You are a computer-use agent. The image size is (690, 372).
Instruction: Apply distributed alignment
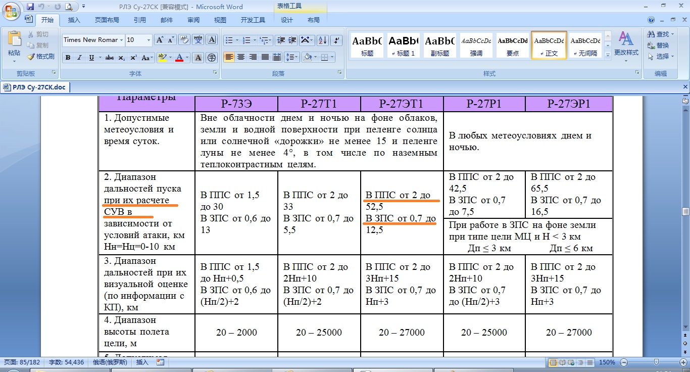[x=277, y=57]
